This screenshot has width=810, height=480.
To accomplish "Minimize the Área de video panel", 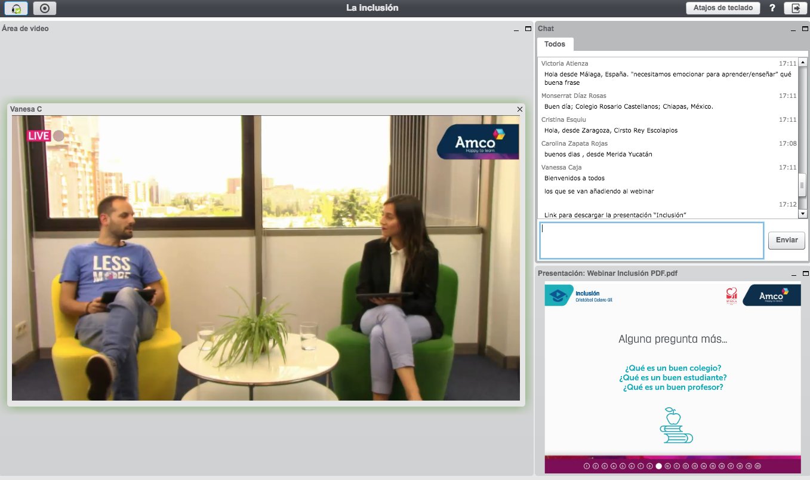I will (516, 29).
